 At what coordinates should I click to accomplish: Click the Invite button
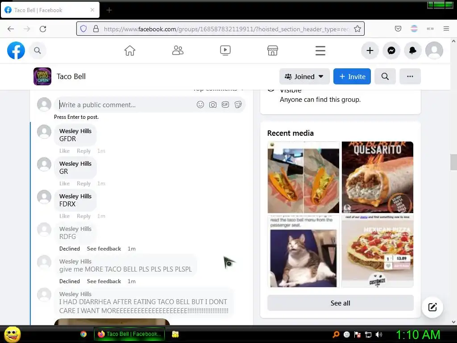[352, 76]
